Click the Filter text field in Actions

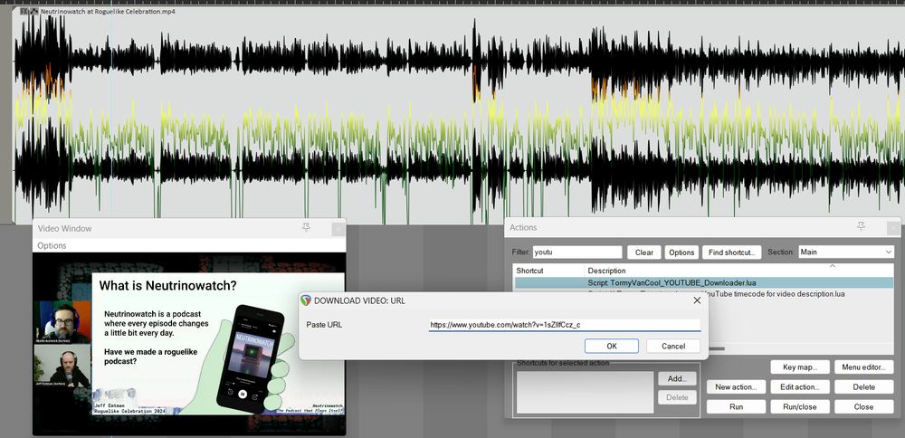(577, 252)
